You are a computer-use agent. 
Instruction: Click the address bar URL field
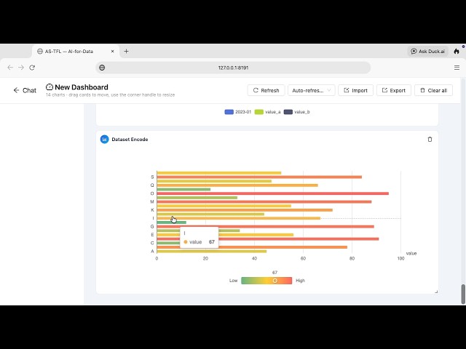pyautogui.click(x=233, y=68)
